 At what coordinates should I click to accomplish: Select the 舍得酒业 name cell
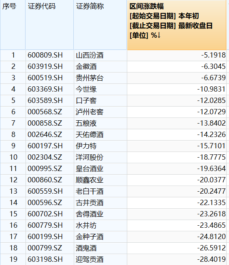101,214
